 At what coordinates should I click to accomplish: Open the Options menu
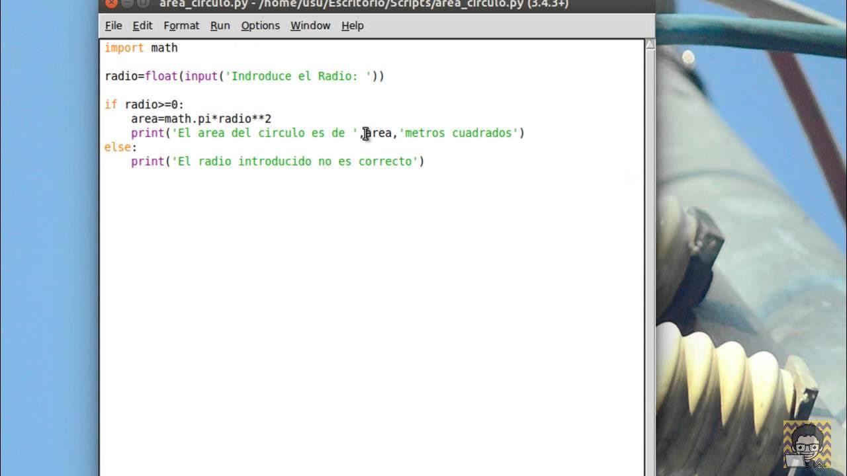point(260,26)
